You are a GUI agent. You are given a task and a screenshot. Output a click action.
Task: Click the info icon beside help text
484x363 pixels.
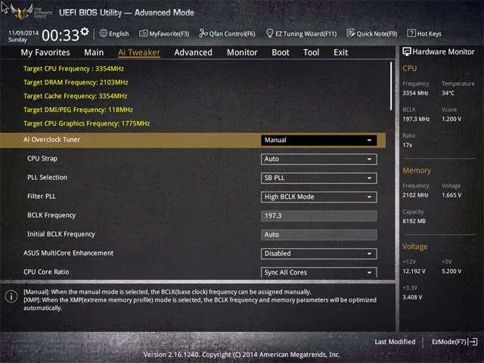click(x=11, y=296)
